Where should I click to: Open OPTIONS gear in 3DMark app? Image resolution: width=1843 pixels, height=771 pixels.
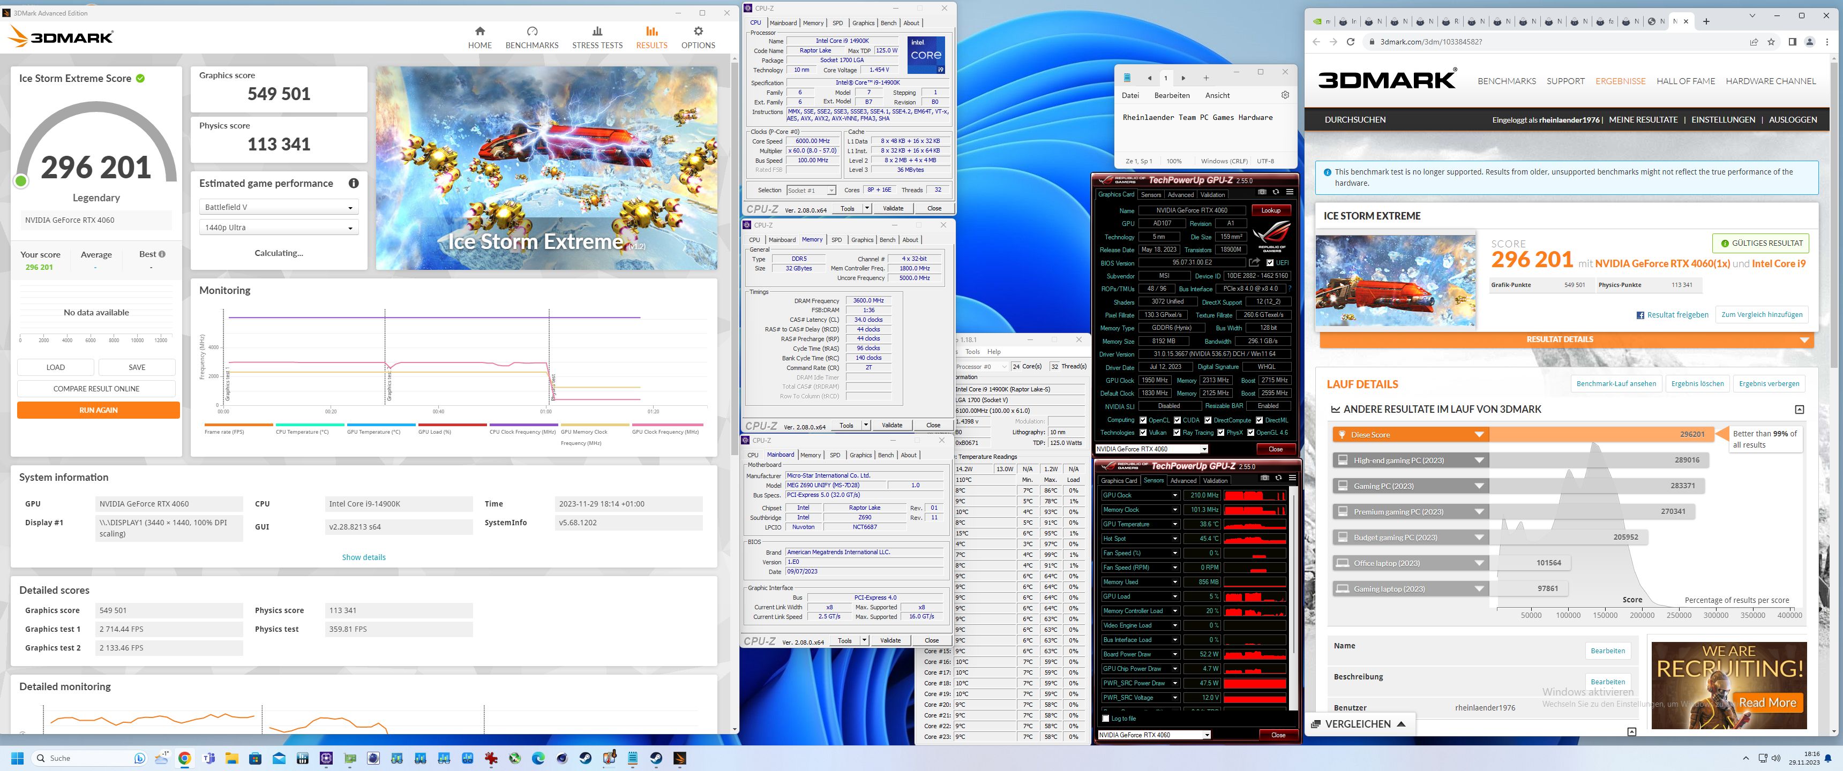698,37
